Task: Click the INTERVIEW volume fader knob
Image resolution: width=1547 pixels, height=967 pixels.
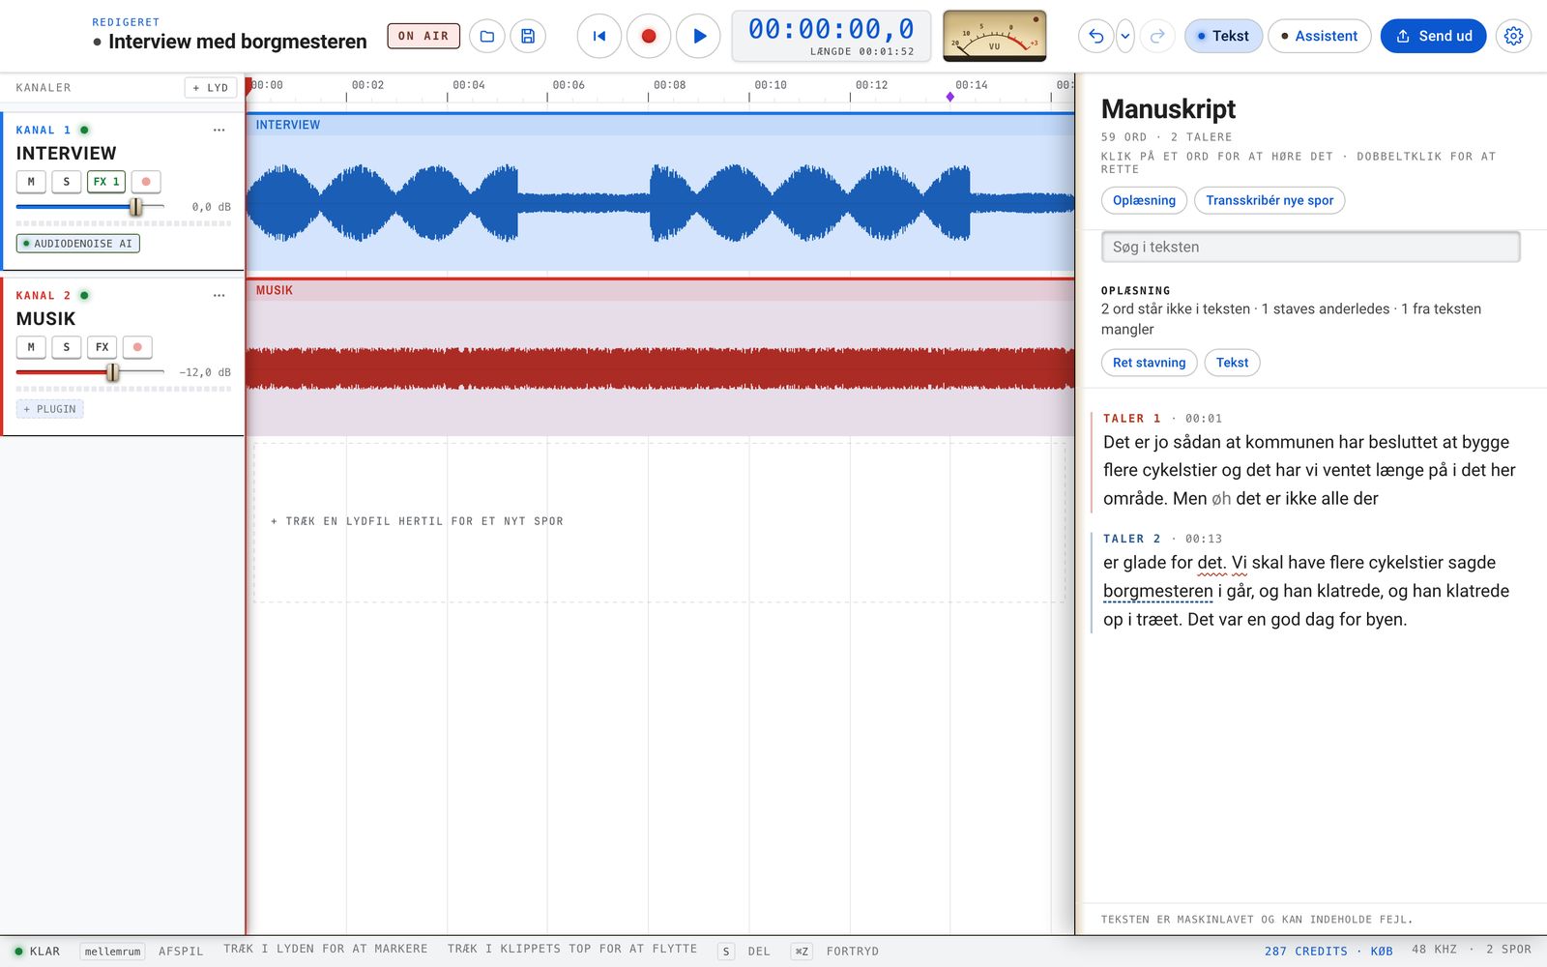Action: tap(136, 207)
